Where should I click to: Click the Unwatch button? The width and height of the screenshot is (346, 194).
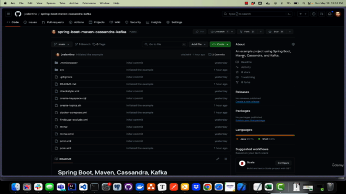pos(219,32)
